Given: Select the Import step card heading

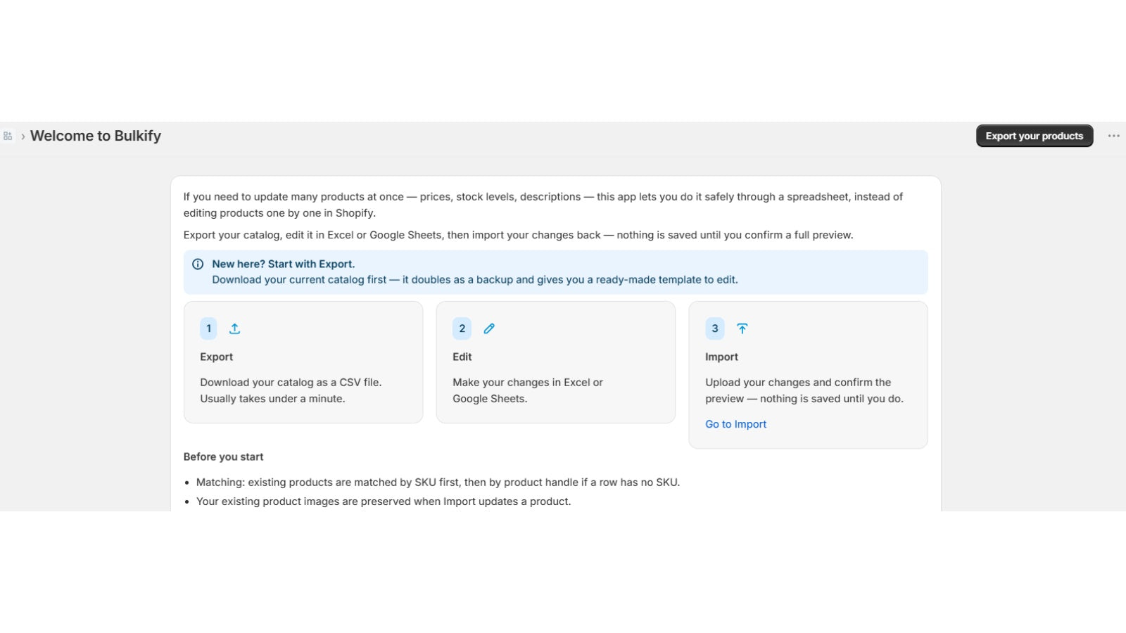Looking at the screenshot, I should tap(721, 357).
